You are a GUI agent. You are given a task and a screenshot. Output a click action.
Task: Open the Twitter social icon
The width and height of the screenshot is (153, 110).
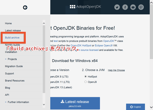pos(117,7)
